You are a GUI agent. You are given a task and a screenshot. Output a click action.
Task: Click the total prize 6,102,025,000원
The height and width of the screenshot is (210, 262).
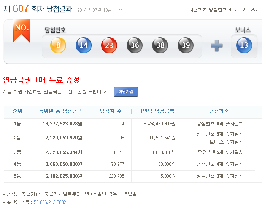[64, 176]
